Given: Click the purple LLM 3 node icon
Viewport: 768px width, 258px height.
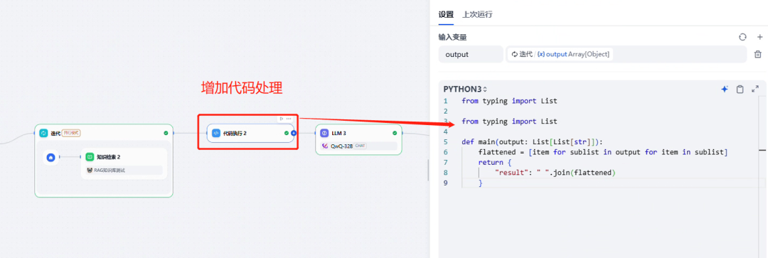Looking at the screenshot, I should coord(324,133).
